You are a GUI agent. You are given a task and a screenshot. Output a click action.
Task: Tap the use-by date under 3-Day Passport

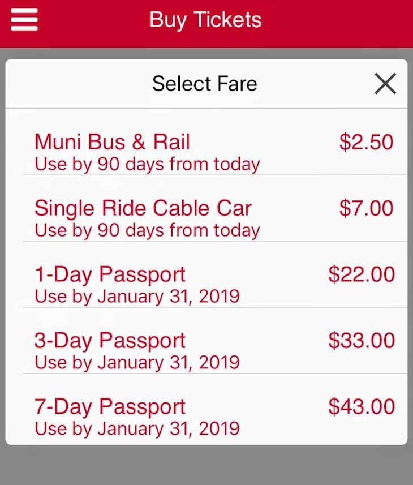137,363
